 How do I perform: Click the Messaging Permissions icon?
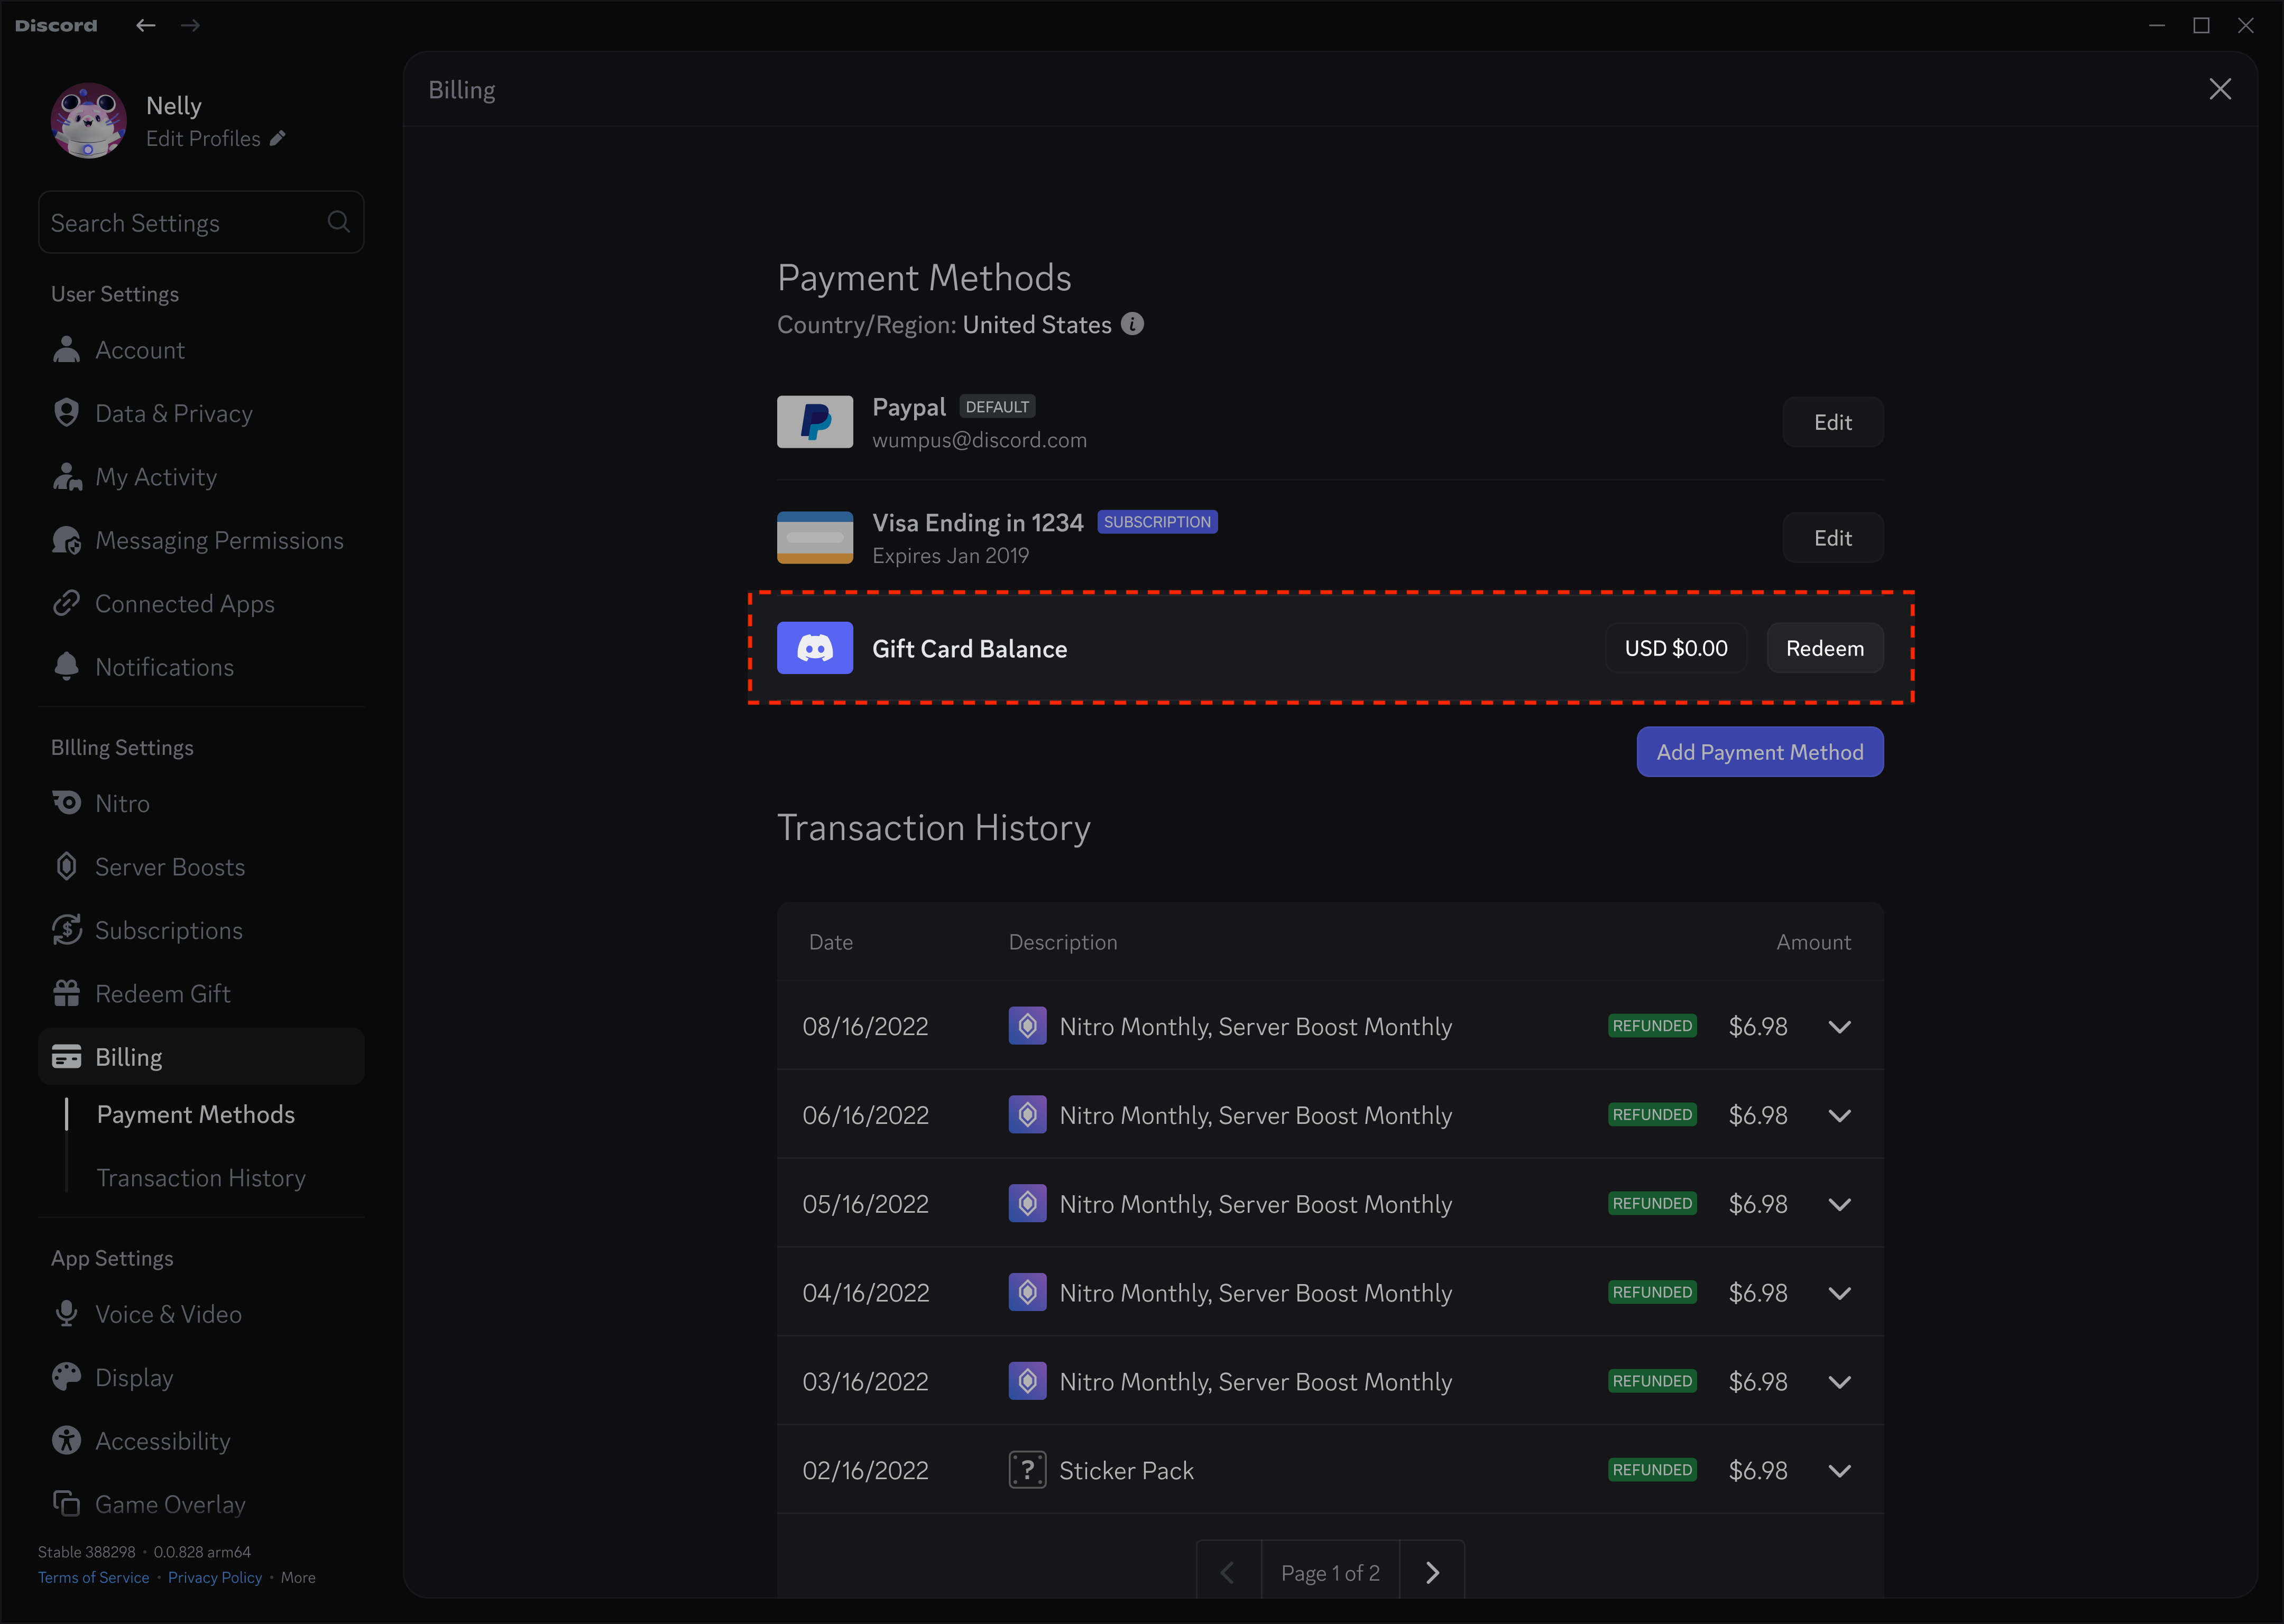(x=66, y=540)
